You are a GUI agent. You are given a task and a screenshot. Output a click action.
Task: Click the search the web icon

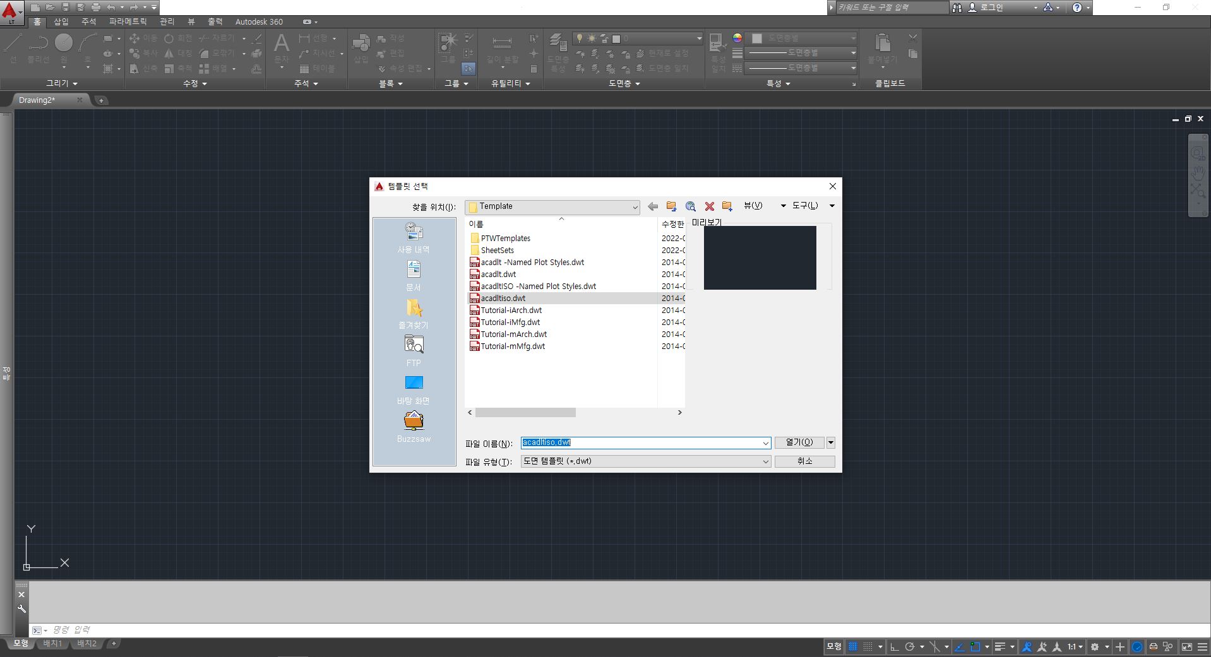690,206
